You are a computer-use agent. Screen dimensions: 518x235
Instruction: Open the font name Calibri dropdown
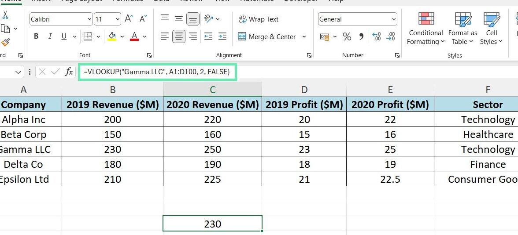click(90, 19)
